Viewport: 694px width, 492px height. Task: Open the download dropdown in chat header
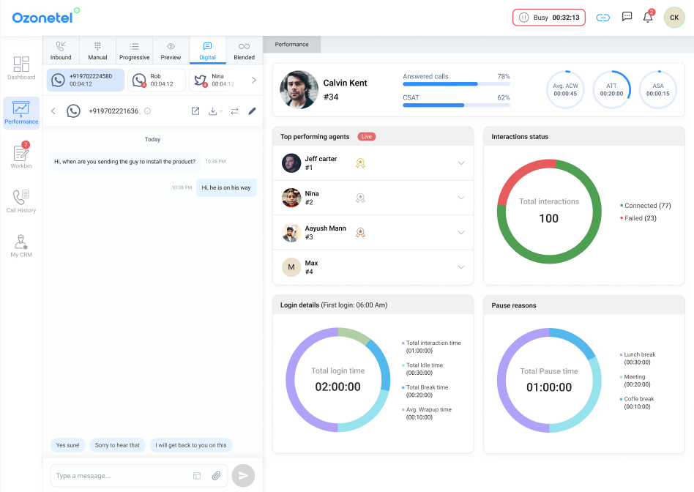coord(215,111)
